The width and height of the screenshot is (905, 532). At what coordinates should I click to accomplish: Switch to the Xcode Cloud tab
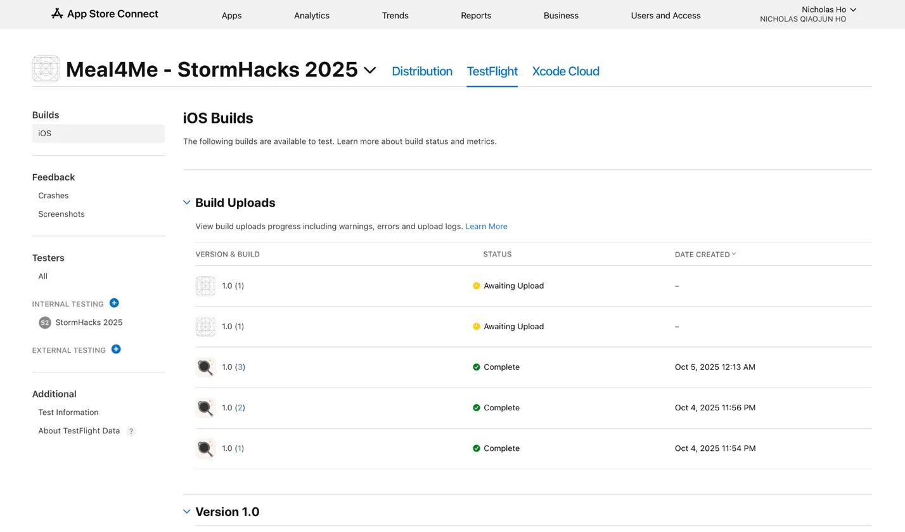566,72
